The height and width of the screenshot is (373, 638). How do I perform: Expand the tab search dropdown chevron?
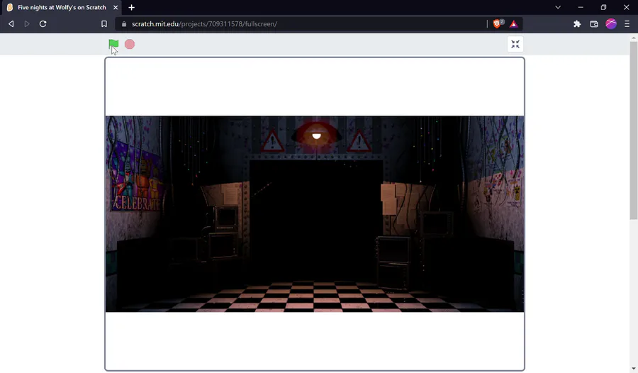558,7
